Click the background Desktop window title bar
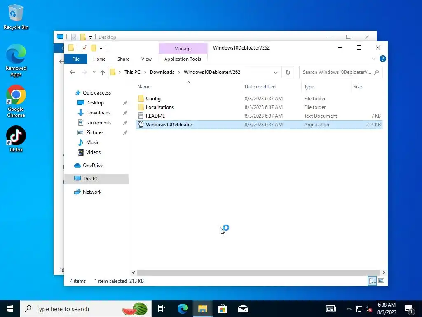Viewport: 422px width, 317px height. pos(215,37)
